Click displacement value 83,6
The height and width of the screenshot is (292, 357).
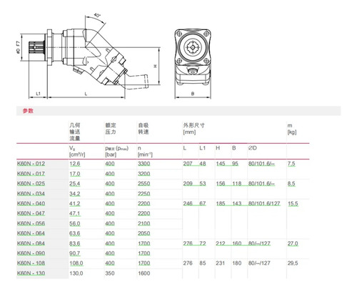pyautogui.click(x=75, y=243)
